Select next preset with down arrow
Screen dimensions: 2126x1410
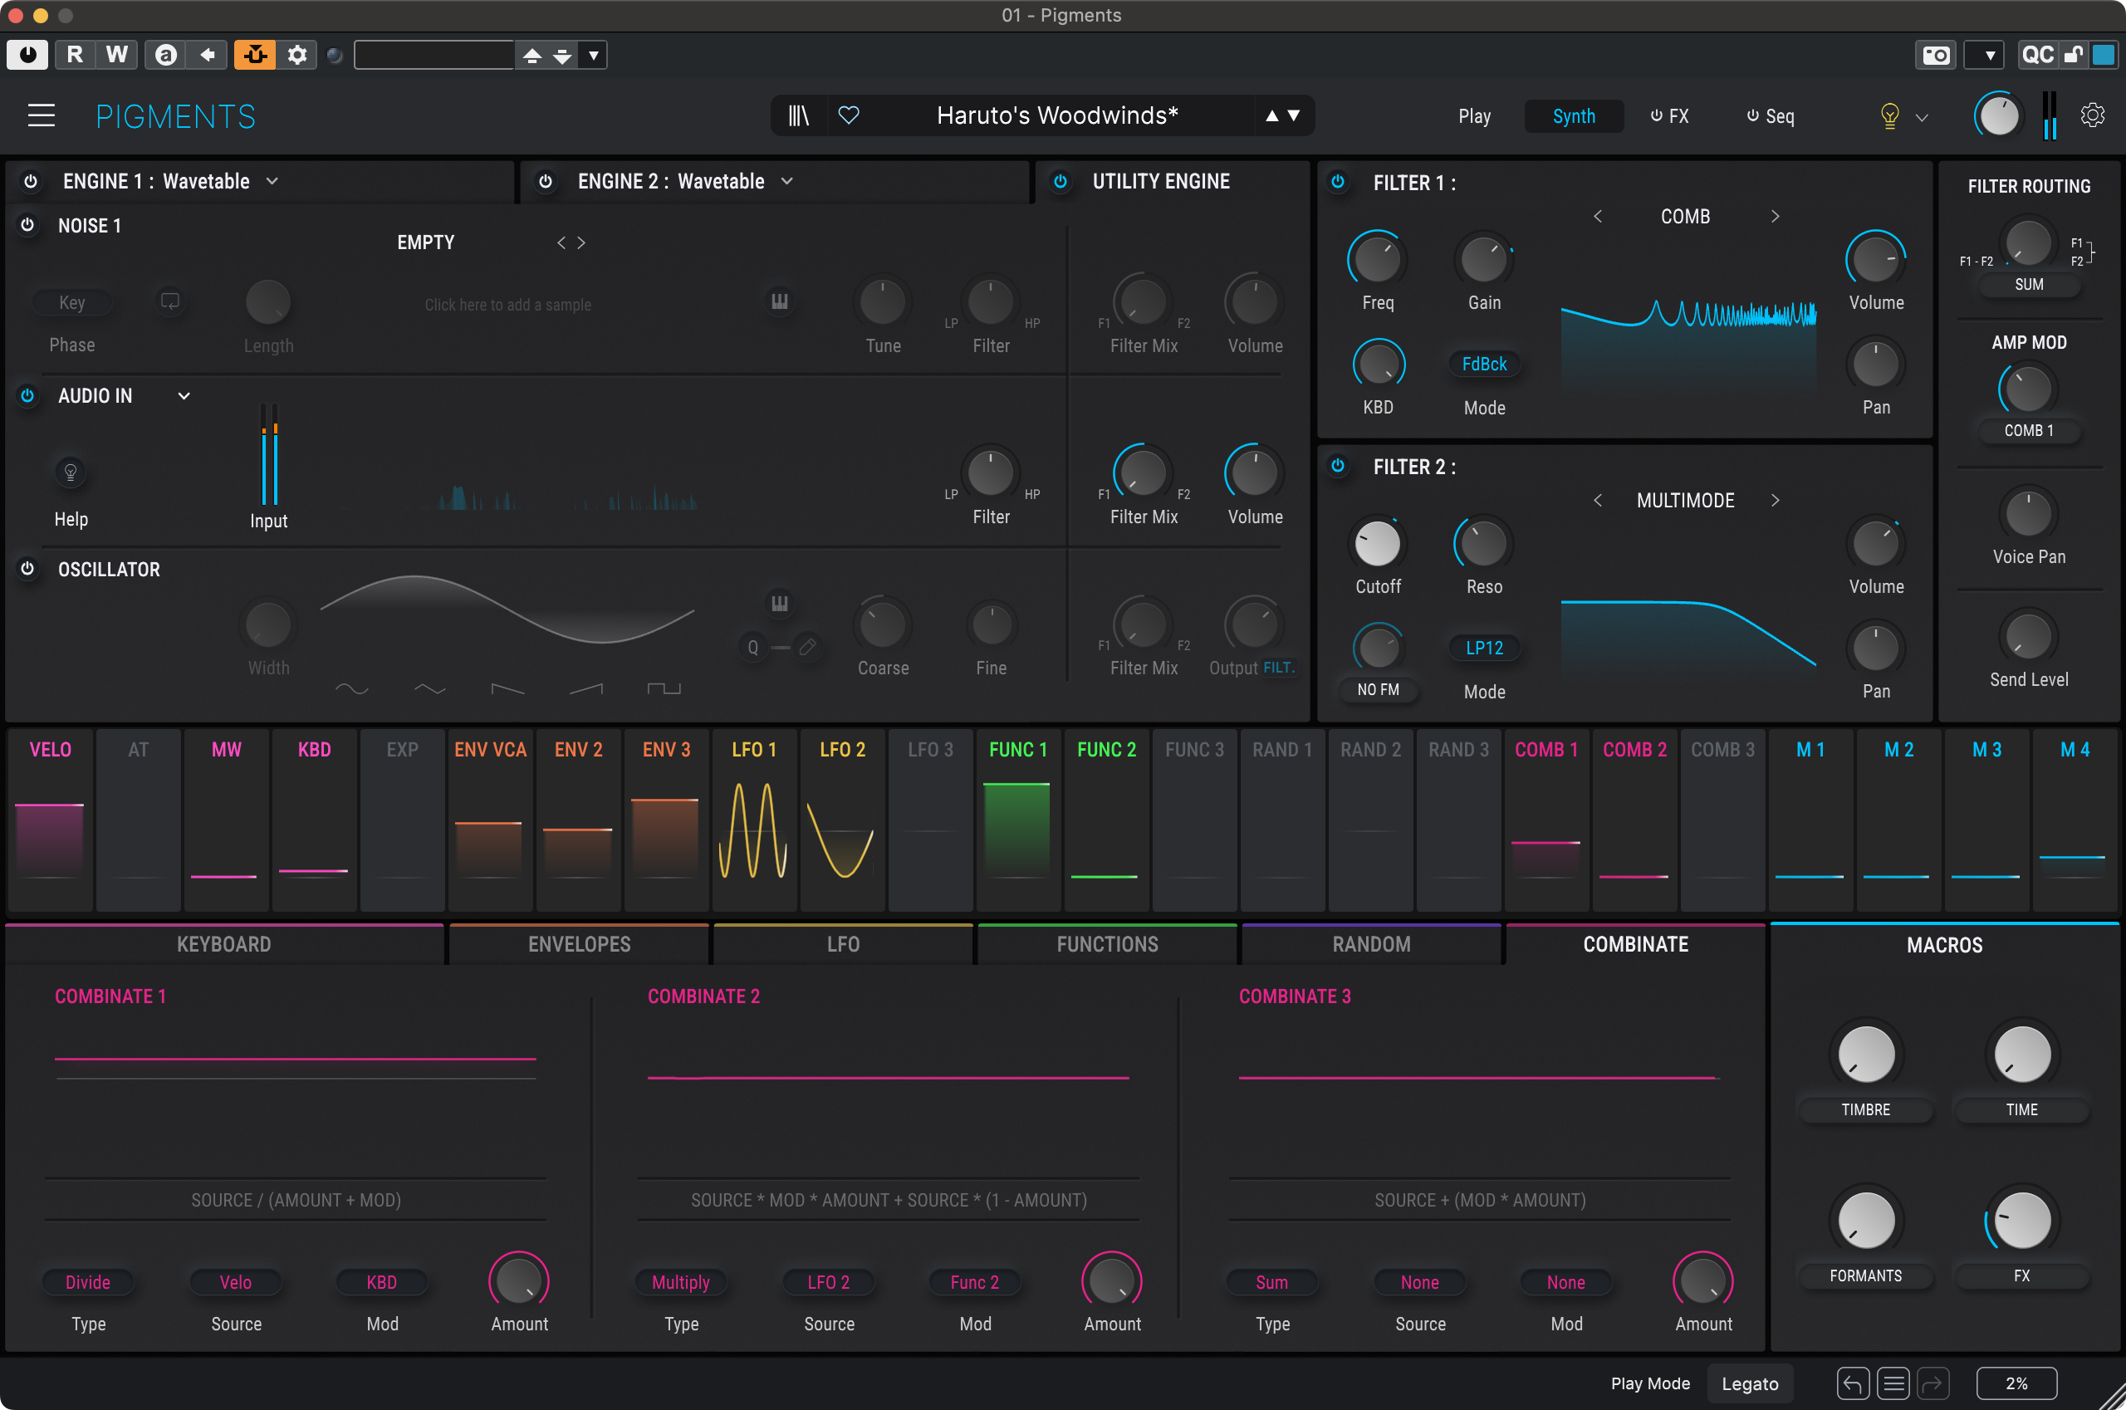[x=1294, y=115]
